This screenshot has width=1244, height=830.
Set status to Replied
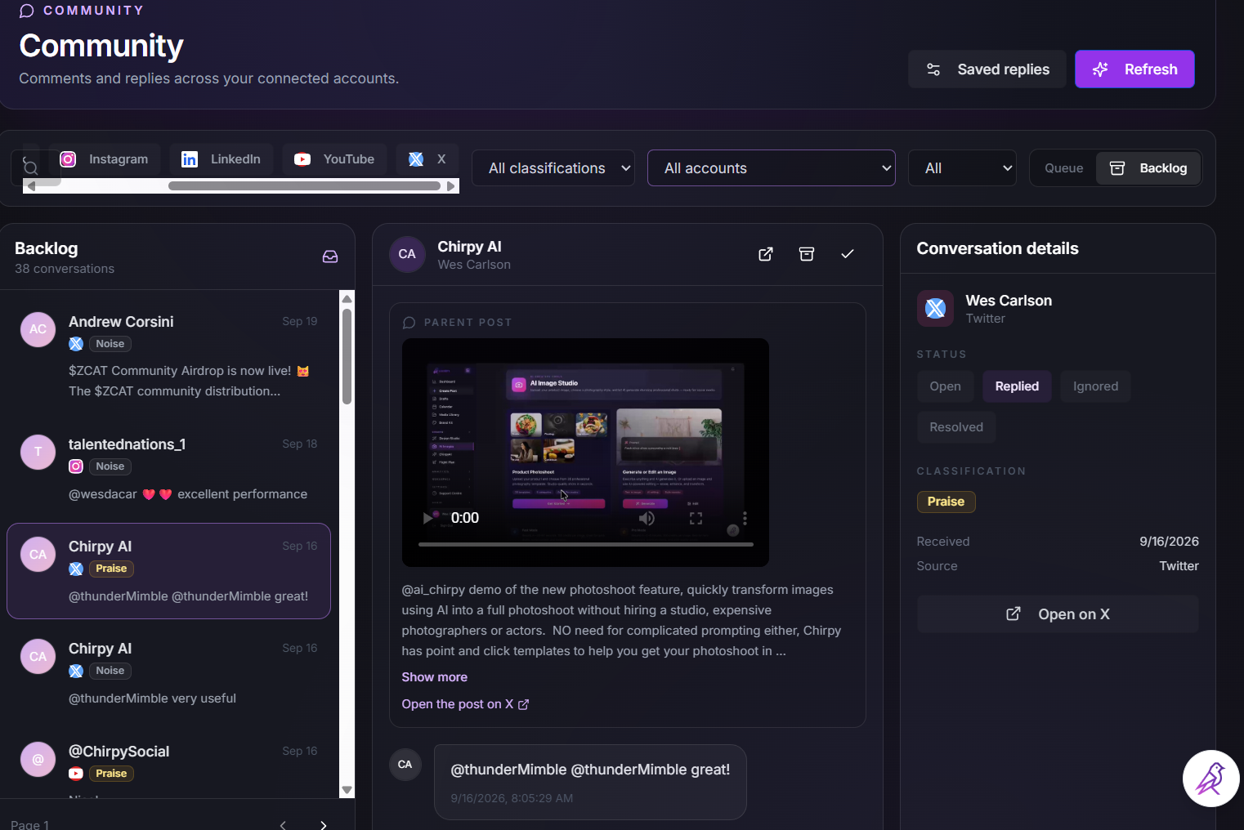pyautogui.click(x=1017, y=386)
